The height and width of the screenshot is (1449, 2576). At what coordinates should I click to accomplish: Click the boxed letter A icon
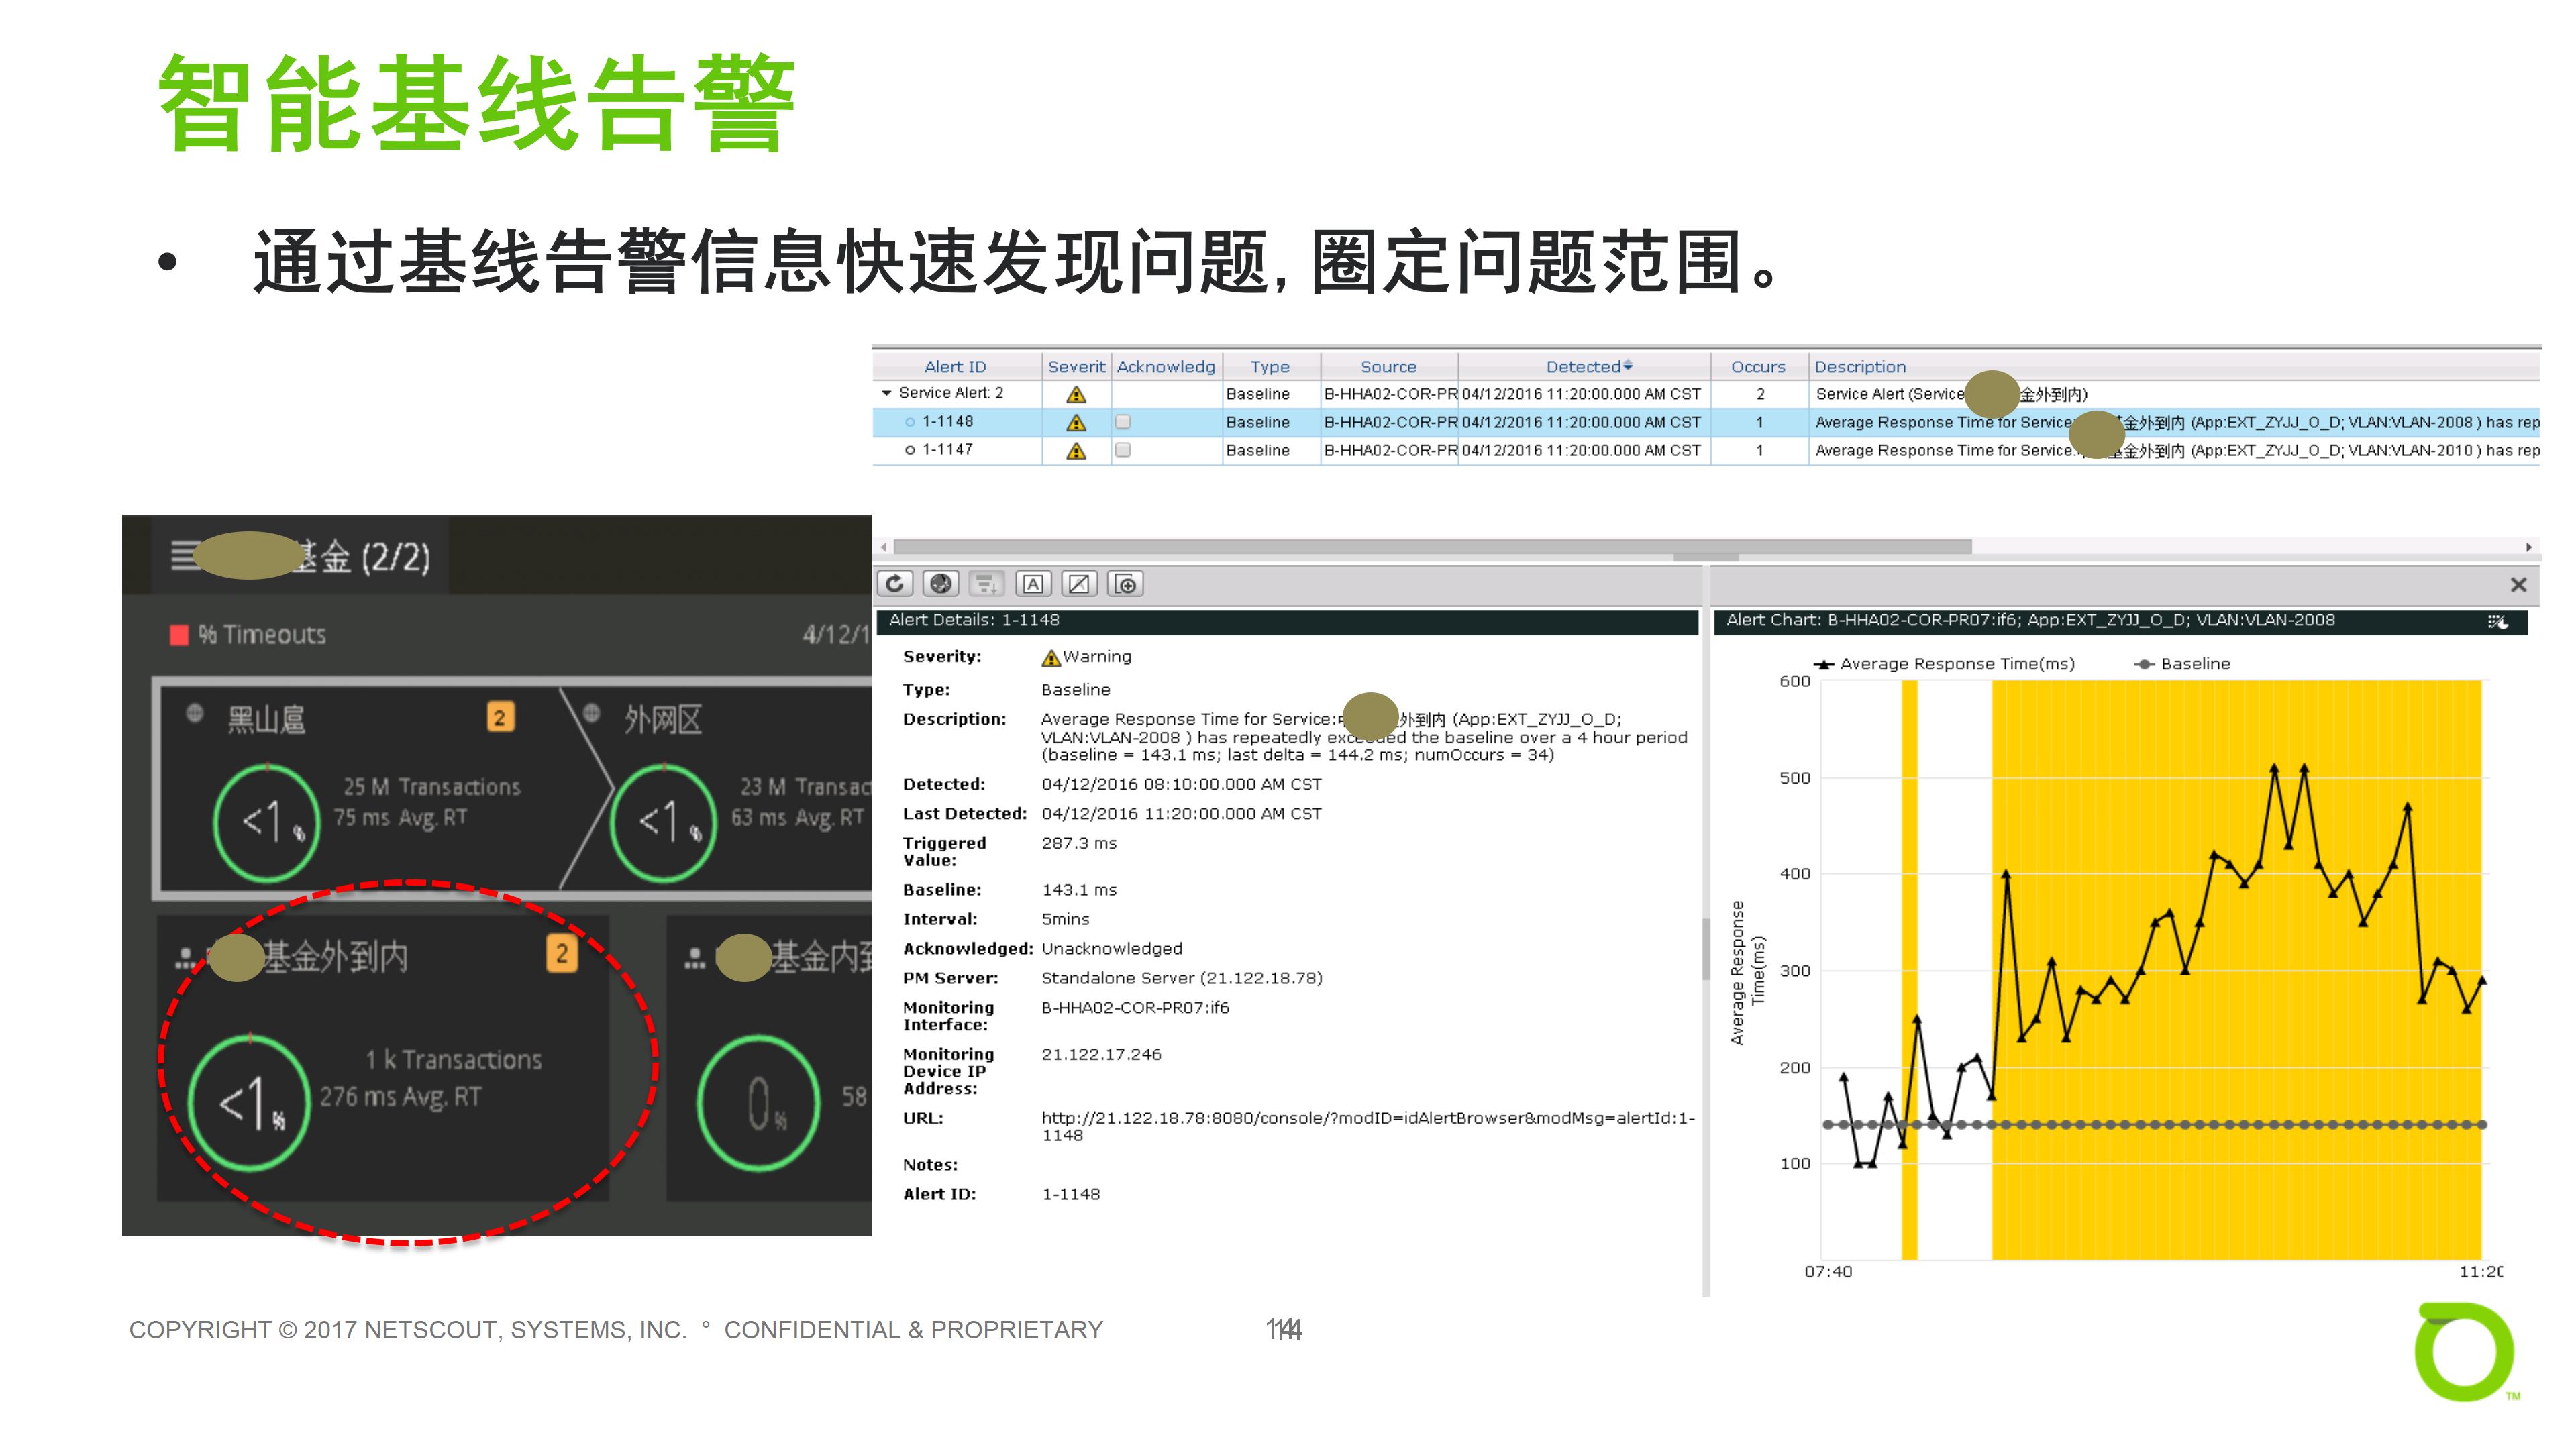point(1033,583)
